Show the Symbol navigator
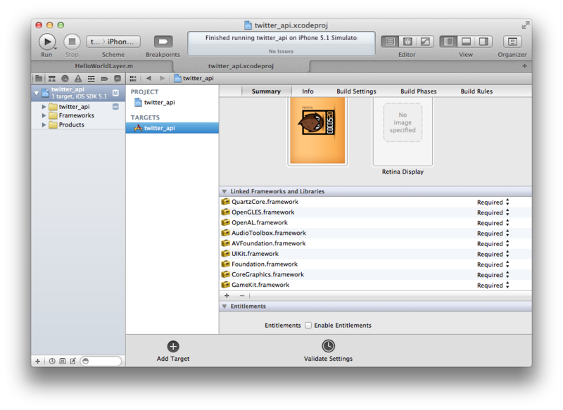This screenshot has height=410, width=563. pos(52,79)
